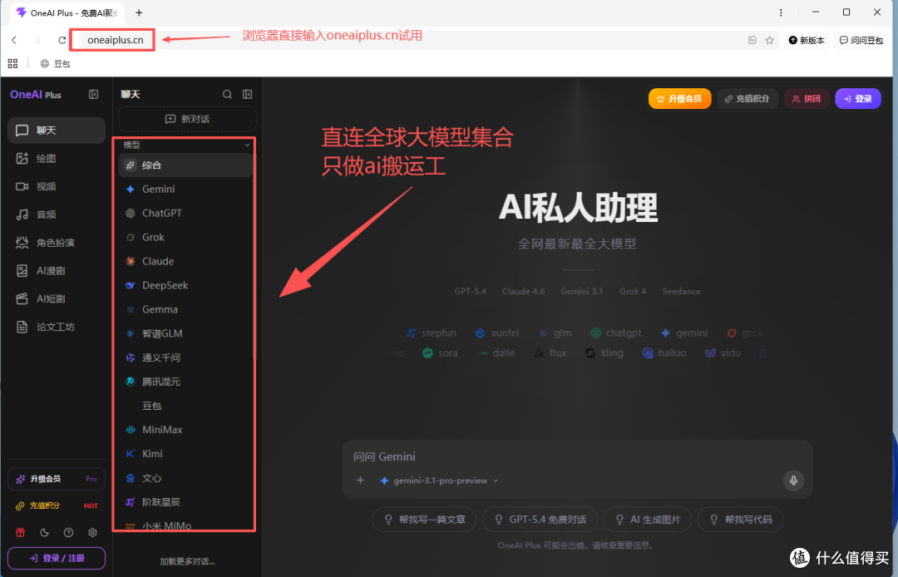Bookmark the page with the star icon
This screenshot has height=577, width=898.
click(x=769, y=40)
